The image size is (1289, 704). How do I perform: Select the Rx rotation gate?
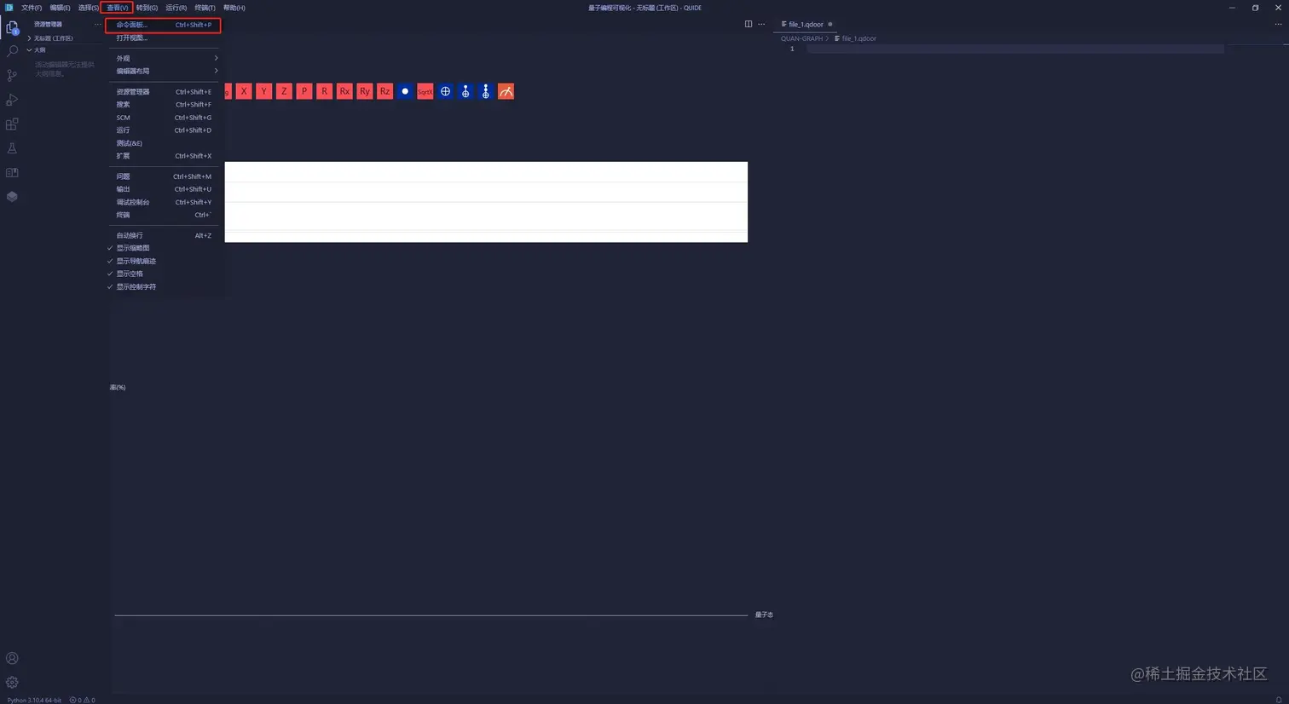(344, 91)
